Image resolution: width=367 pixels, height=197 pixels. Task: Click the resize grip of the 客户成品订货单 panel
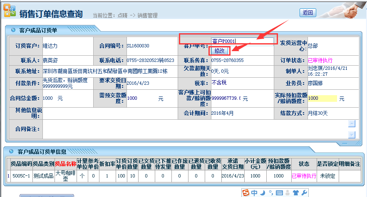pos(358,143)
